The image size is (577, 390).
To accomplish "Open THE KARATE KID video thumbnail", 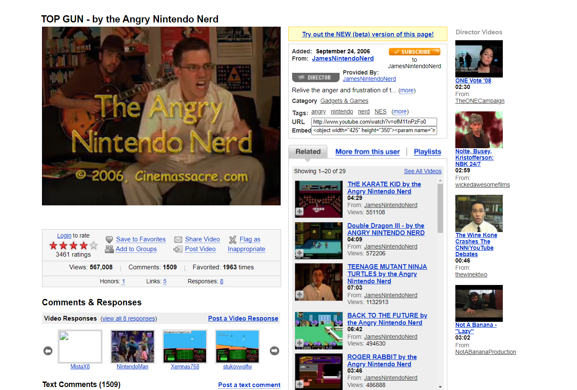I will pyautogui.click(x=318, y=199).
